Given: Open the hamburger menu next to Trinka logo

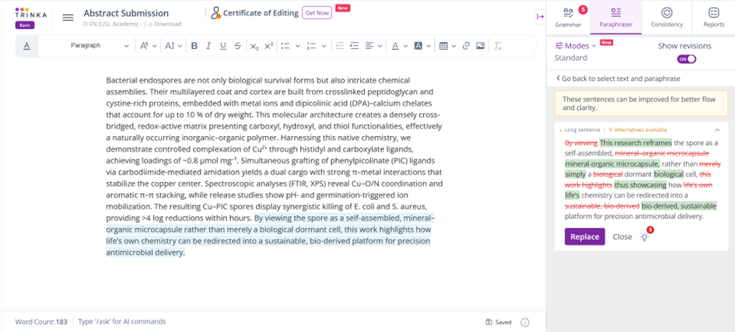Looking at the screenshot, I should click(68, 17).
